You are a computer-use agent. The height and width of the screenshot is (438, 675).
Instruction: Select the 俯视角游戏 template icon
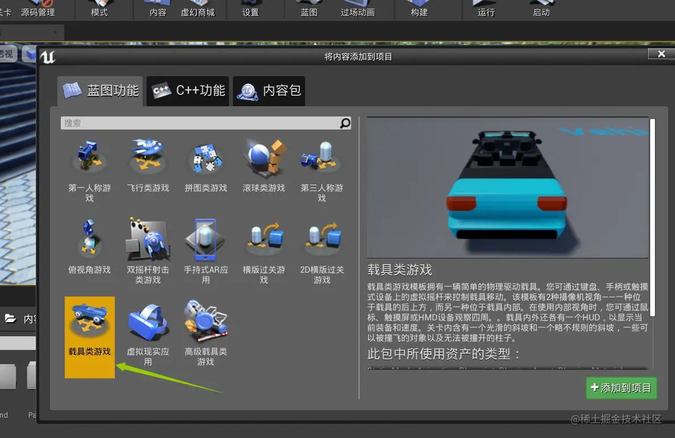(x=89, y=239)
